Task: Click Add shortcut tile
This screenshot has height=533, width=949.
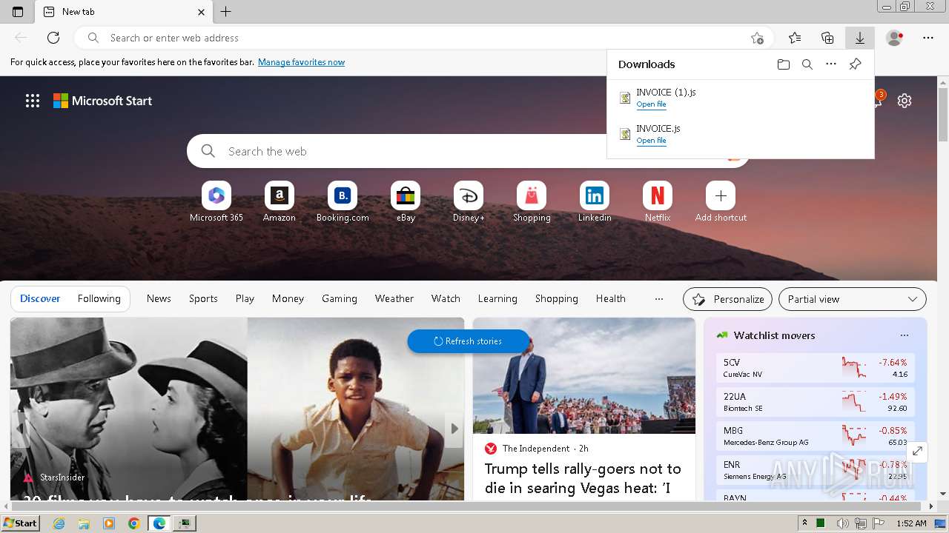Action: coord(721,201)
